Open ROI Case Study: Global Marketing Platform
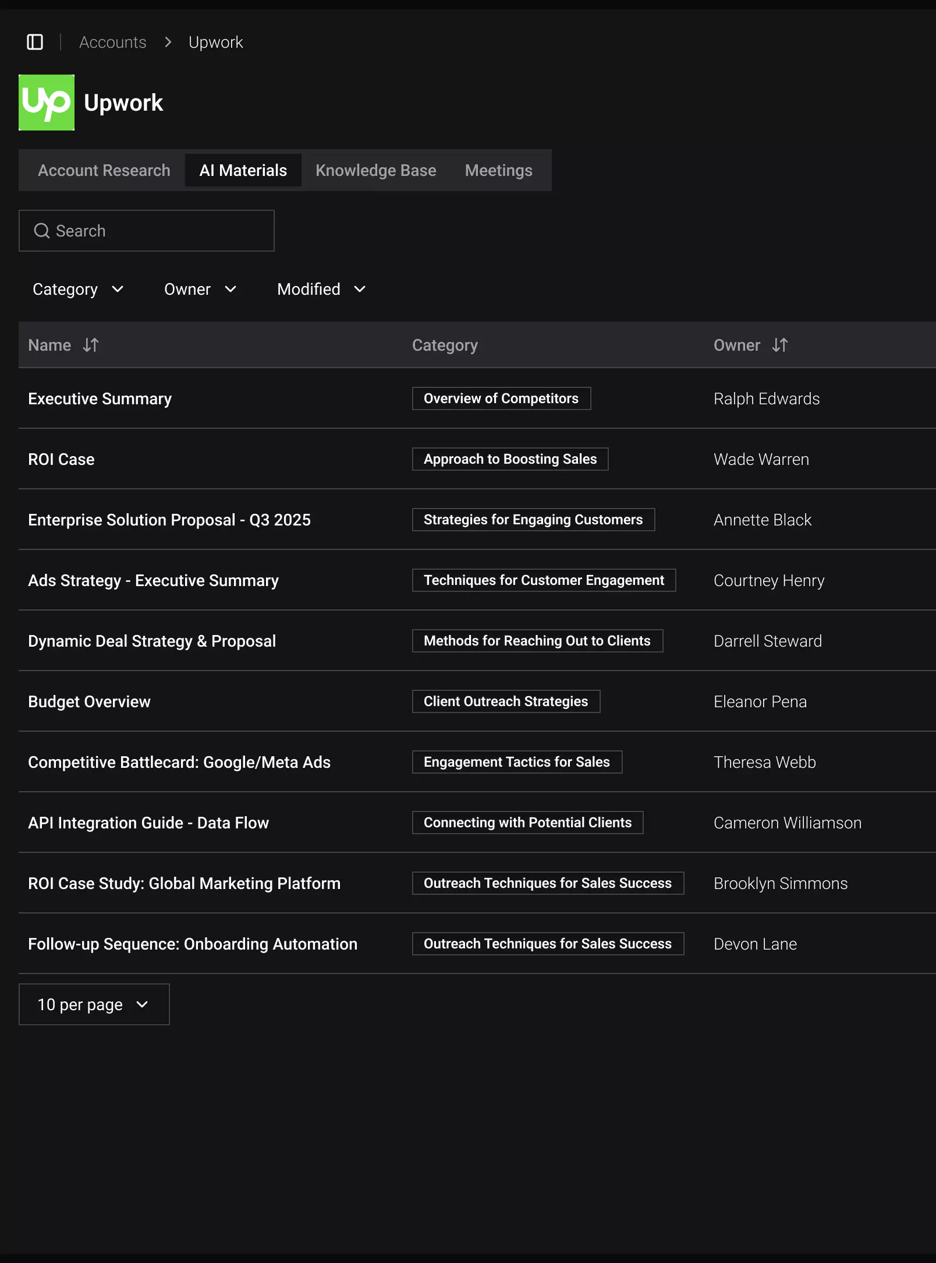The width and height of the screenshot is (936, 1263). [x=185, y=883]
